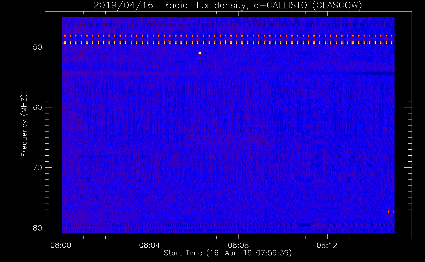The image size is (425, 262).
Task: Click the Start Time (16-Apr-19 07:59:39) label
Action: pyautogui.click(x=228, y=253)
